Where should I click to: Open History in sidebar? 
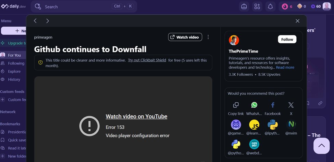click(x=13, y=79)
